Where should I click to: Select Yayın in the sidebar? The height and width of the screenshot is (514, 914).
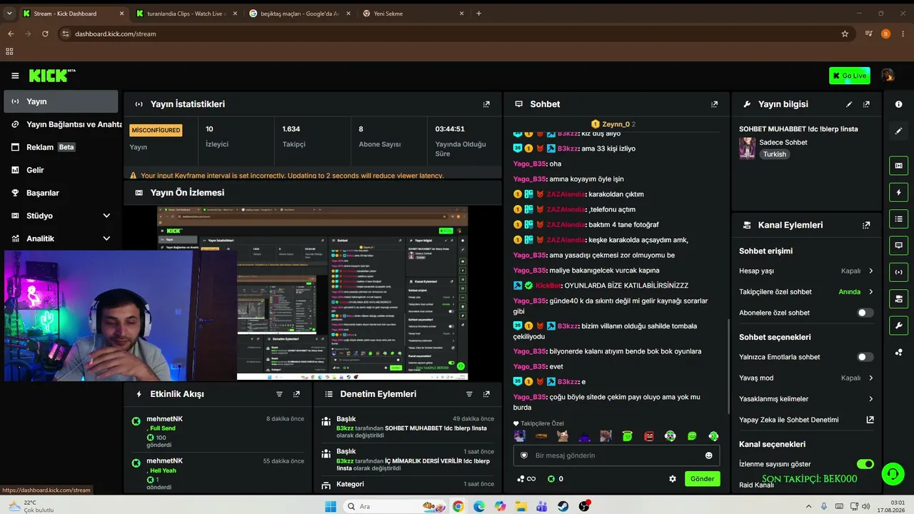click(x=61, y=101)
